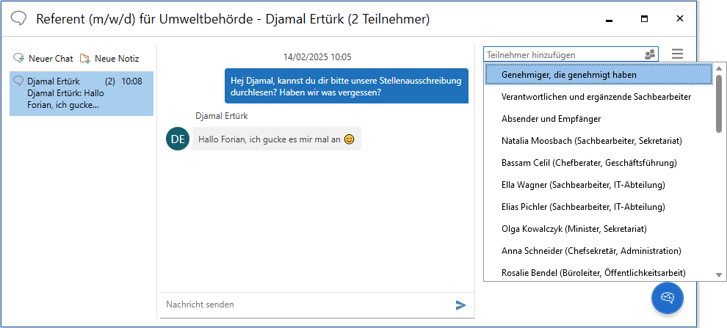
Task: Click the Neue Notiz note icon
Action: (x=85, y=58)
